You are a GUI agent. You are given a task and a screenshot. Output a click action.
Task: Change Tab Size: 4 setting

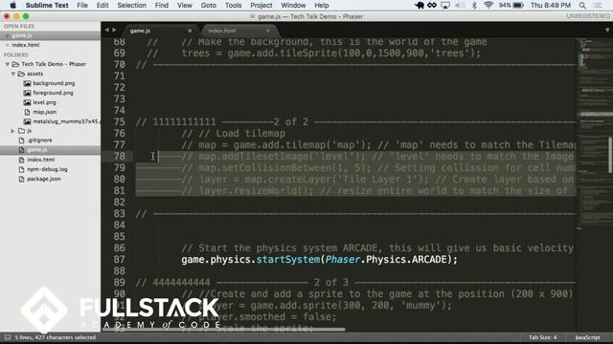542,337
